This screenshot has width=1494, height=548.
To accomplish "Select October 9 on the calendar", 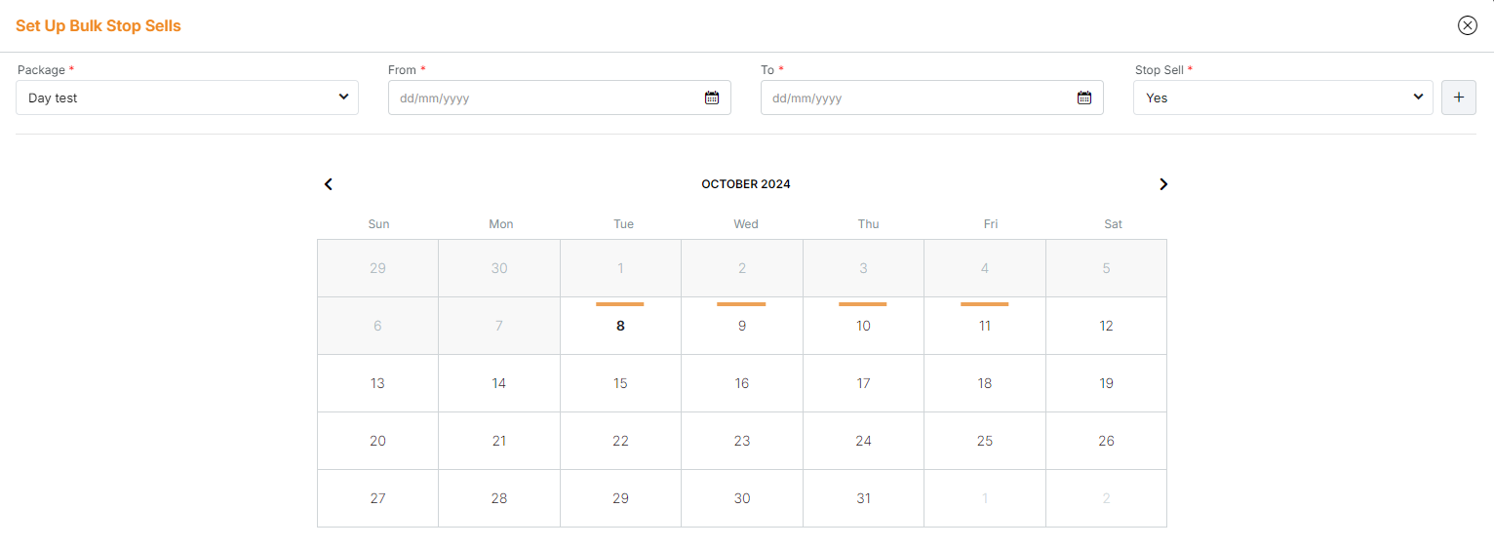I will click(x=742, y=326).
